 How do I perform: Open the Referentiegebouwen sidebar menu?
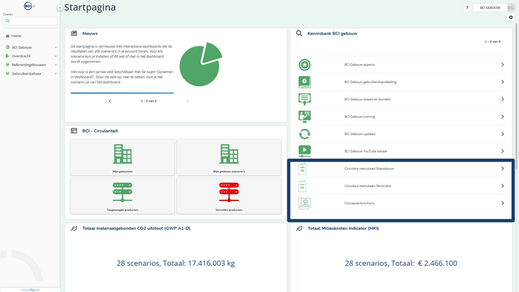tap(29, 65)
